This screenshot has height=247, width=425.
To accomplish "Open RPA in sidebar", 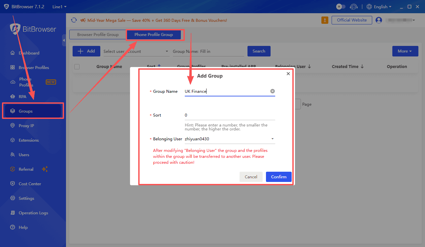I will pos(22,96).
